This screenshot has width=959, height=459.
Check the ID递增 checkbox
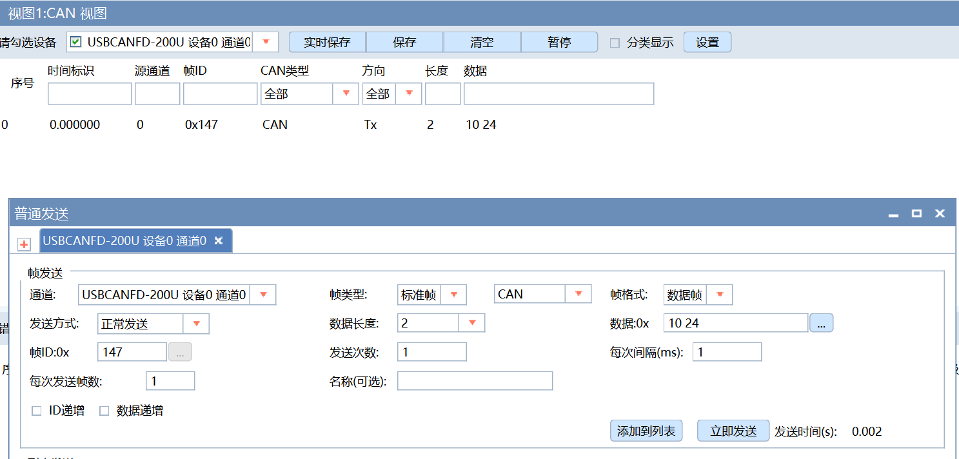click(x=37, y=410)
